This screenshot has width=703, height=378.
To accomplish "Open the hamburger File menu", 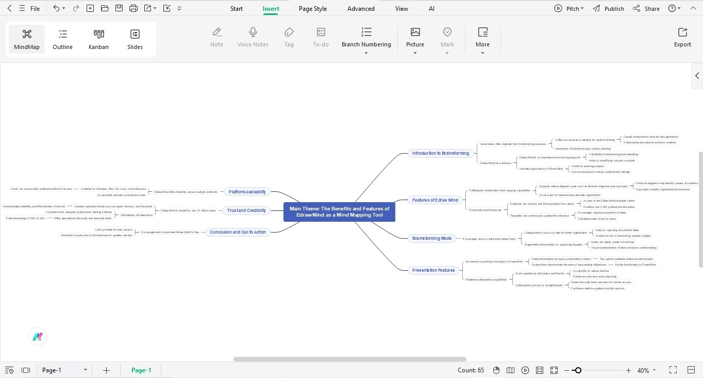I will 30,8.
